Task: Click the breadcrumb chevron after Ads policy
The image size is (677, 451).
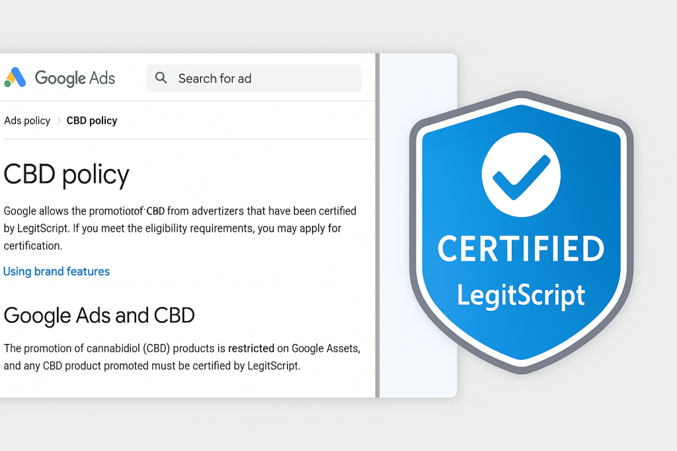Action: (59, 121)
